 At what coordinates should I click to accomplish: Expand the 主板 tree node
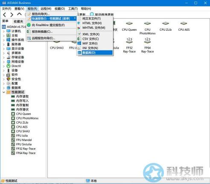point(4,35)
